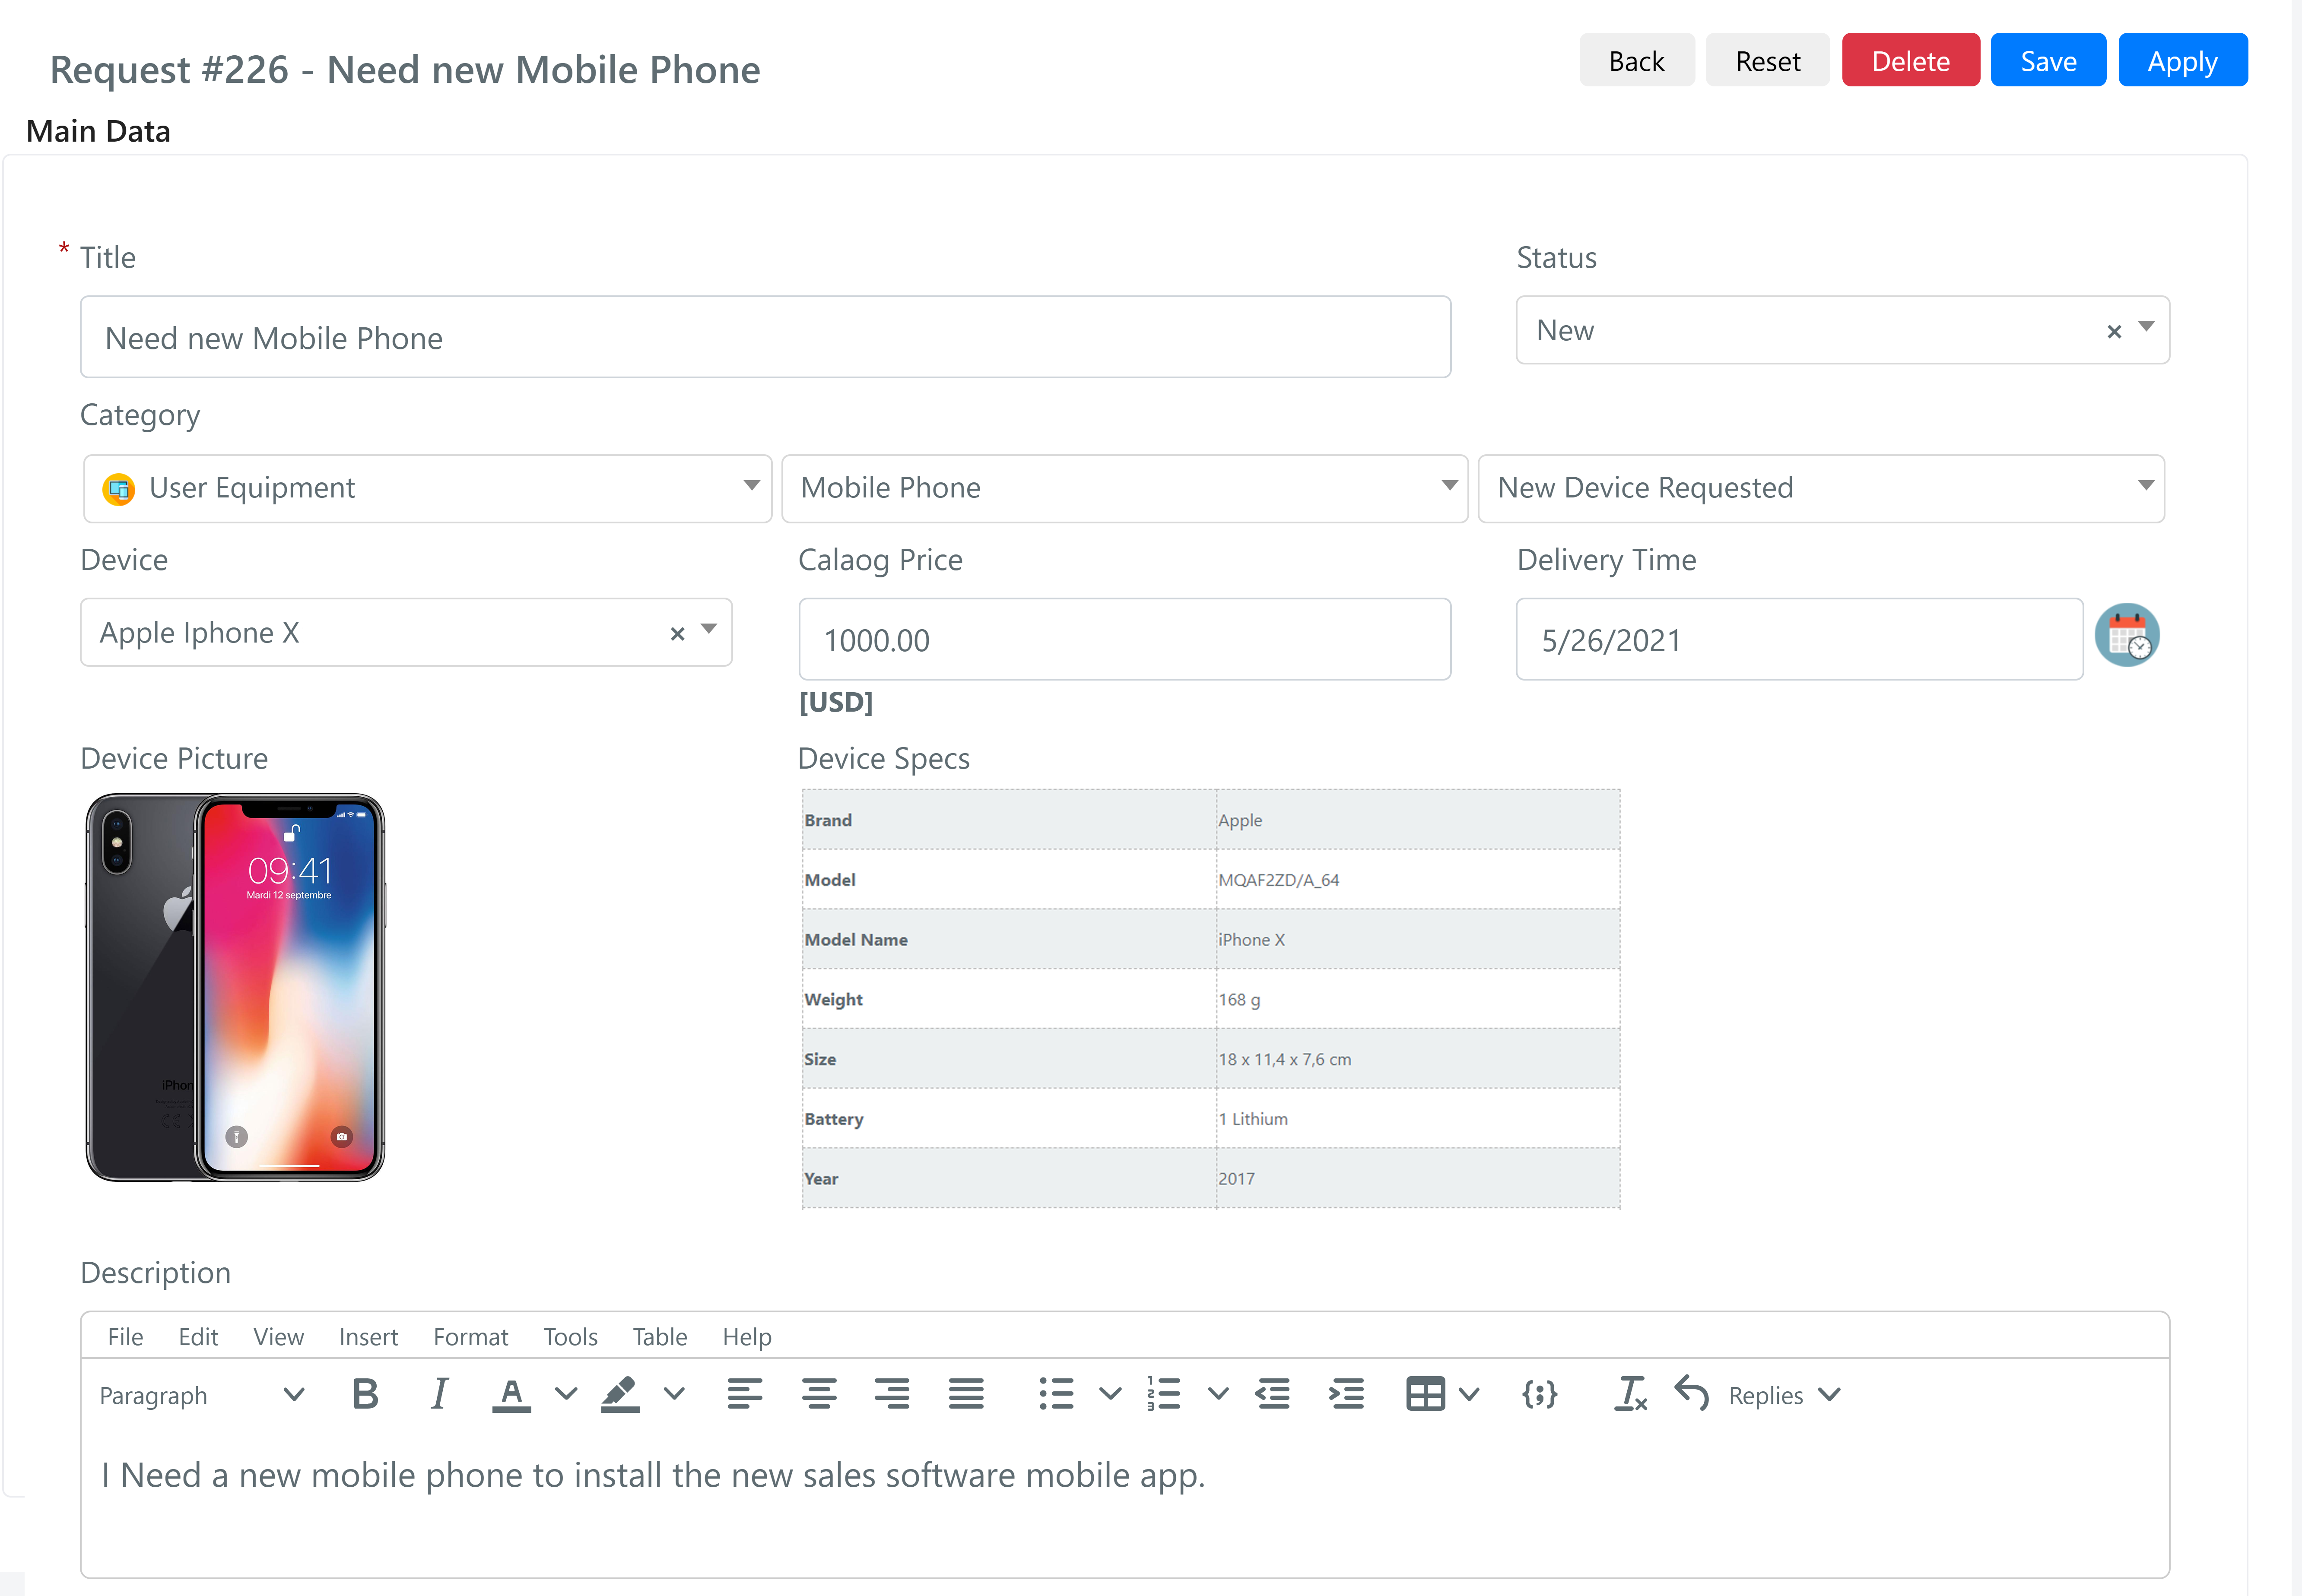Open the text color picker arrow
This screenshot has width=2302, height=1596.
click(x=566, y=1394)
